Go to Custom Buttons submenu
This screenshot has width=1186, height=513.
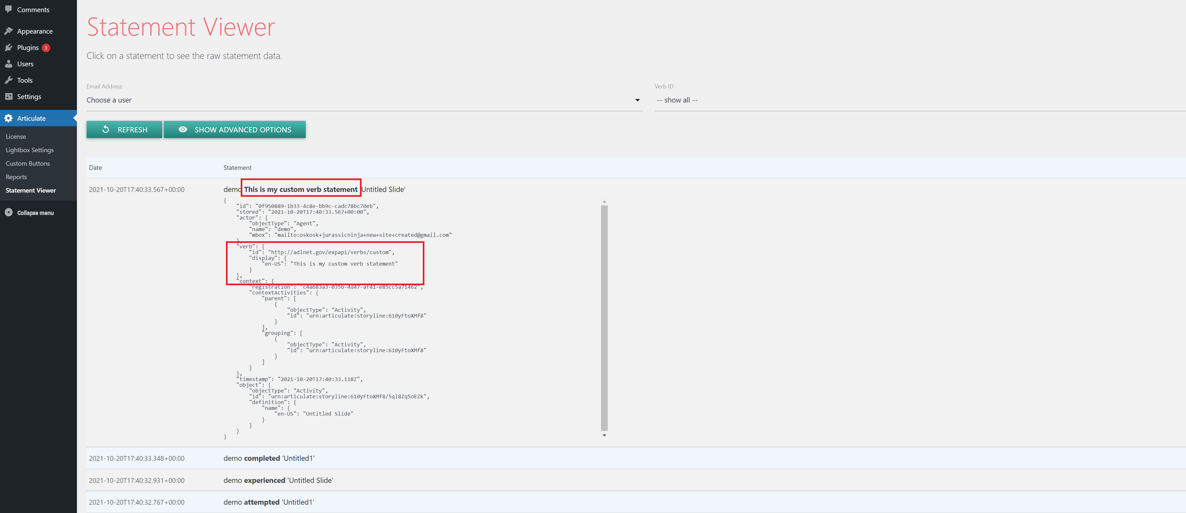point(28,163)
